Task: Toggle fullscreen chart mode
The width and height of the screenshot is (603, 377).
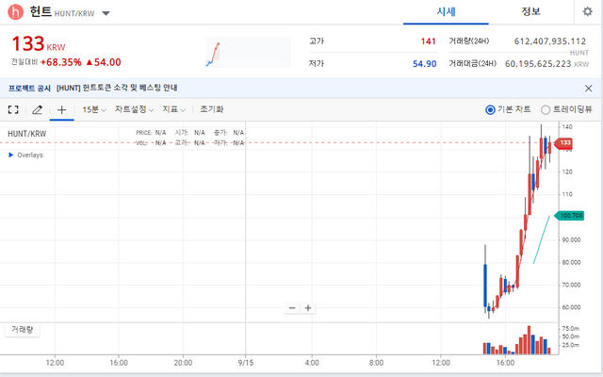Action: click(13, 109)
